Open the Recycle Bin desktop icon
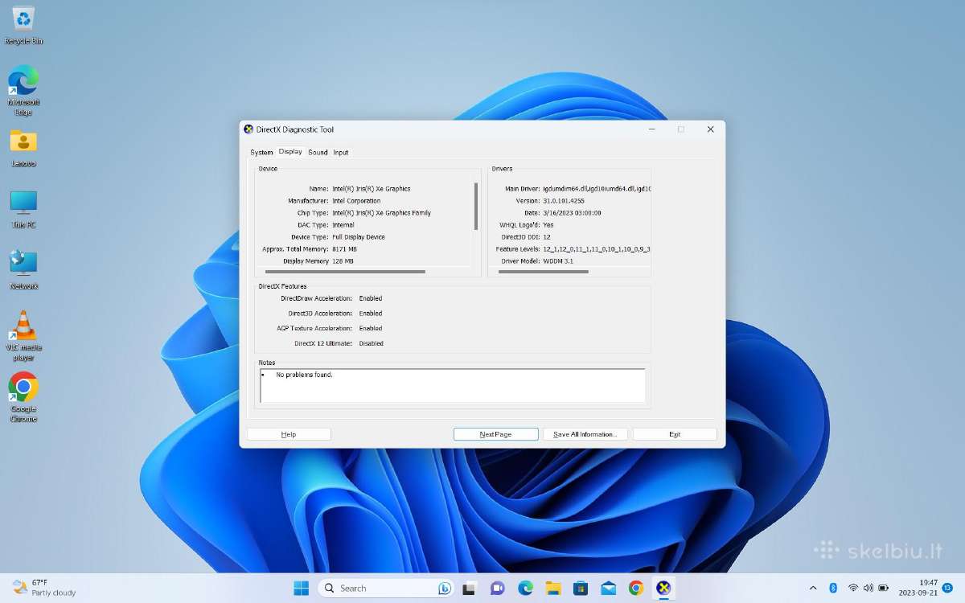 coord(23,24)
